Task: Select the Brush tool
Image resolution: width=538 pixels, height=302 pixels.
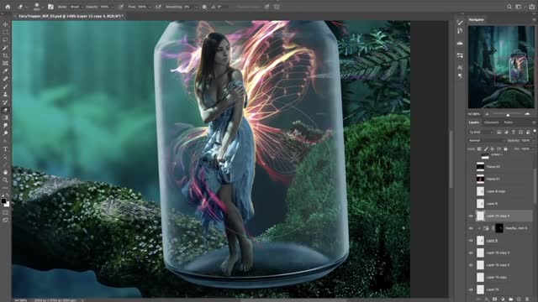Action: (x=5, y=86)
